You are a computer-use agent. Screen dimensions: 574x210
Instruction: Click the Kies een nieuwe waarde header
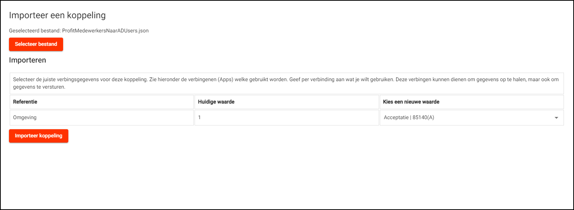click(411, 102)
